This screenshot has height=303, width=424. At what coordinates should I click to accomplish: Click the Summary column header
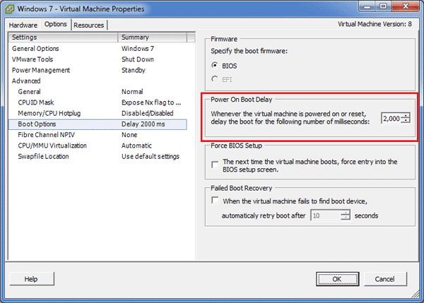(152, 37)
